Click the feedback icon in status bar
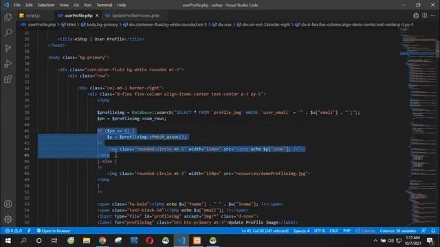This screenshot has height=247, width=440. (423, 231)
